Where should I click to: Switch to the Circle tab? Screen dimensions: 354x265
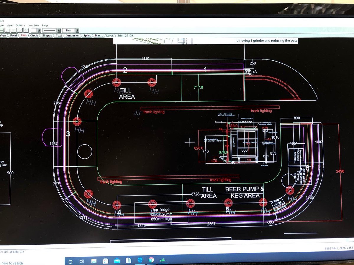pos(34,35)
